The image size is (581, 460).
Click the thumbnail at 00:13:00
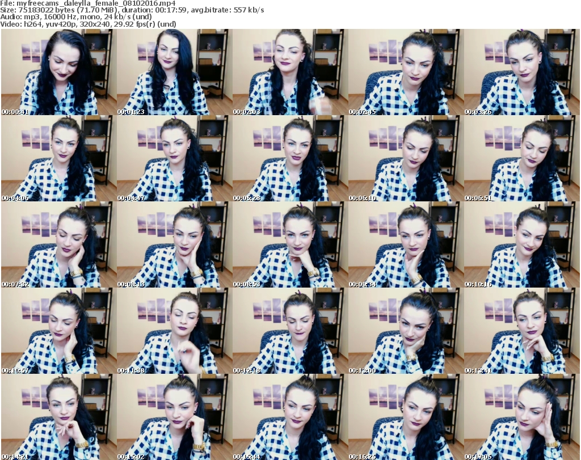(405, 331)
